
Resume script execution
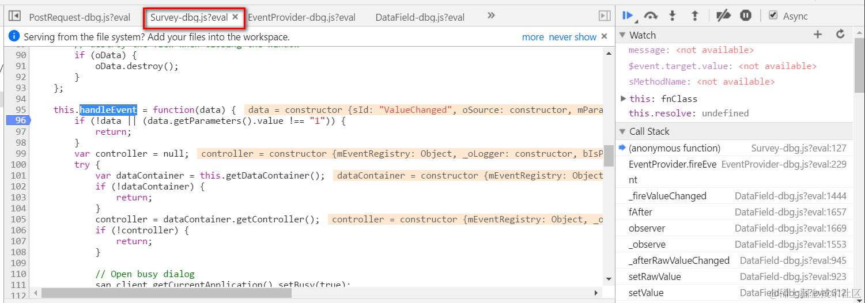pyautogui.click(x=628, y=16)
